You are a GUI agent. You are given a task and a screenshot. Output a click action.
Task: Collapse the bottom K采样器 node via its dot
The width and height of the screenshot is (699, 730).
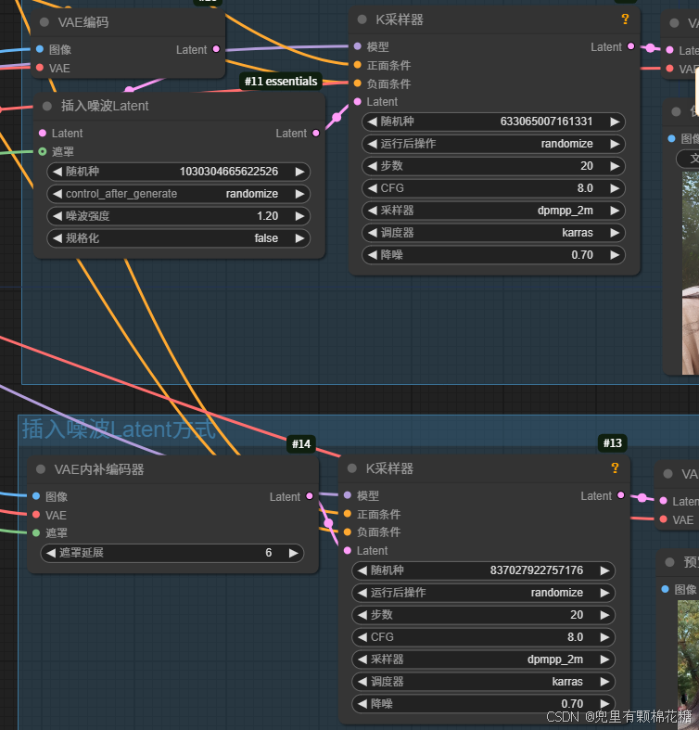pyautogui.click(x=352, y=468)
